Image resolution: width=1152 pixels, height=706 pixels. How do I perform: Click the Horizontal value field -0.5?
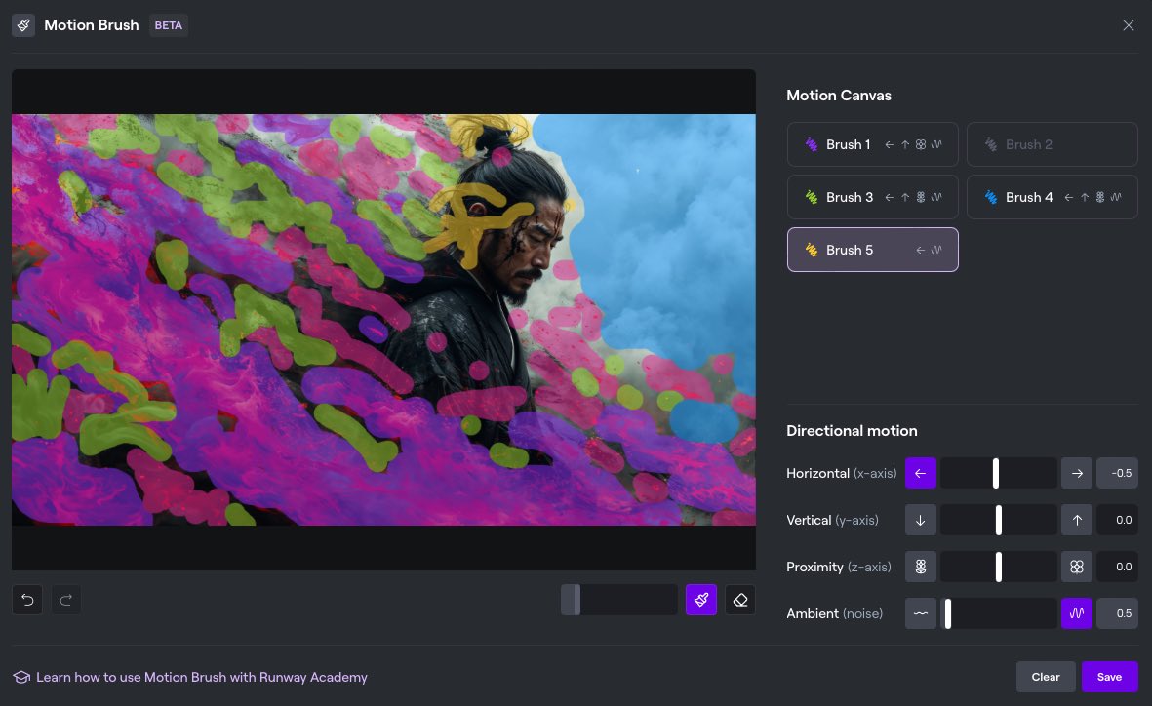point(1117,473)
